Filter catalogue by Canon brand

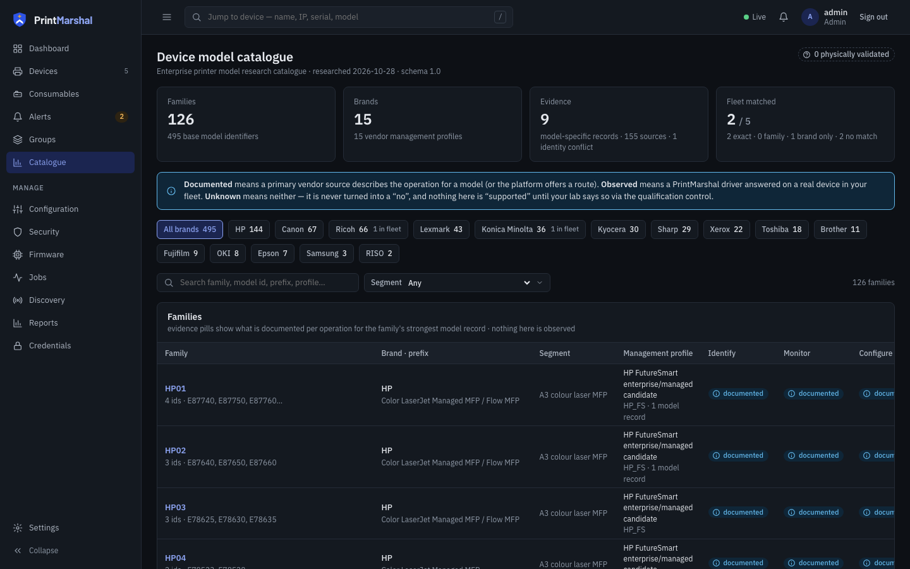[x=300, y=229]
